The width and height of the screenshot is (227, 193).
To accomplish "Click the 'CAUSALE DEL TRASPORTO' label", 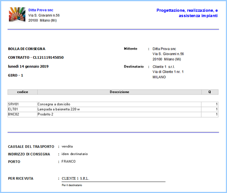I will pos(31,147).
